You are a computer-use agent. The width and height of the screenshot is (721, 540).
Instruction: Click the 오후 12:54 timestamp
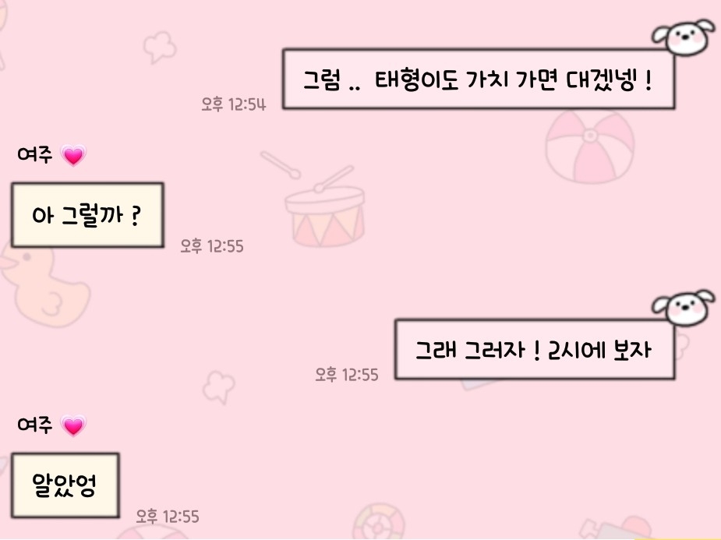point(234,104)
